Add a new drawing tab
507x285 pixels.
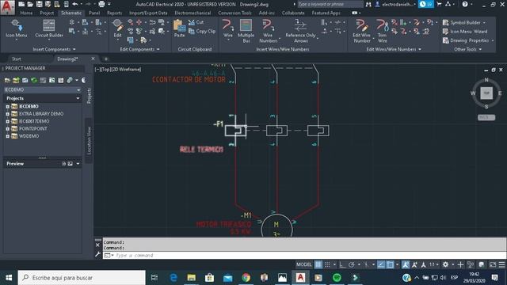click(x=105, y=59)
